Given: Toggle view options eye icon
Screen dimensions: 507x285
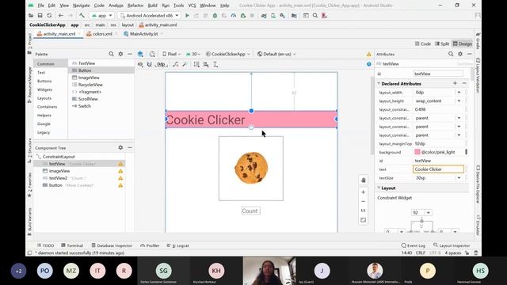Looking at the screenshot, I should click(x=140, y=64).
